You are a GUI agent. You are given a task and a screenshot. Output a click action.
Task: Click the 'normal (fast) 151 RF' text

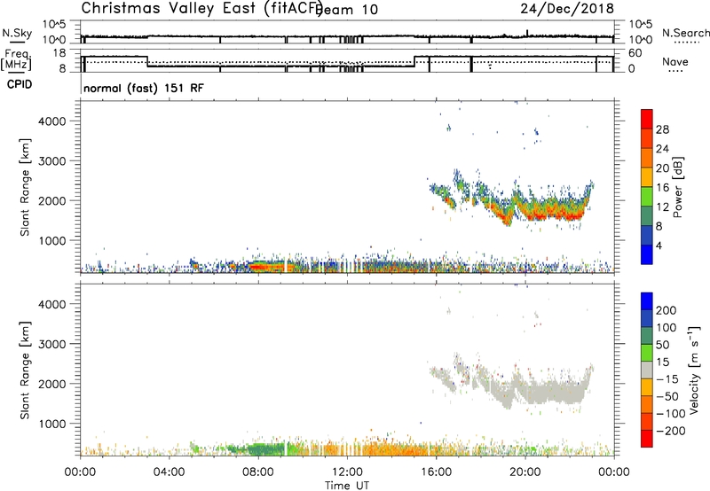(x=144, y=88)
